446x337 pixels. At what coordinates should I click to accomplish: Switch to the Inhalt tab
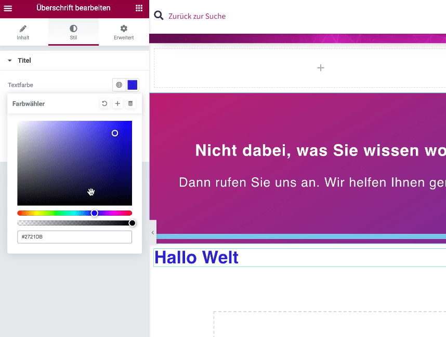tap(23, 32)
